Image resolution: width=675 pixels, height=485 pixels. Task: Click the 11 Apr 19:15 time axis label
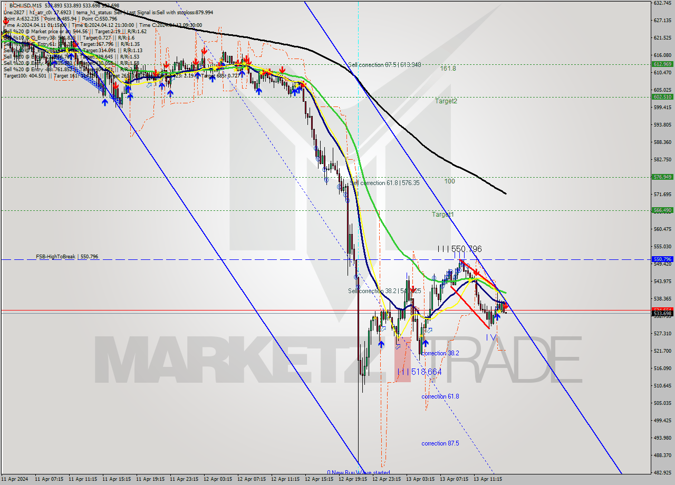pos(150,479)
